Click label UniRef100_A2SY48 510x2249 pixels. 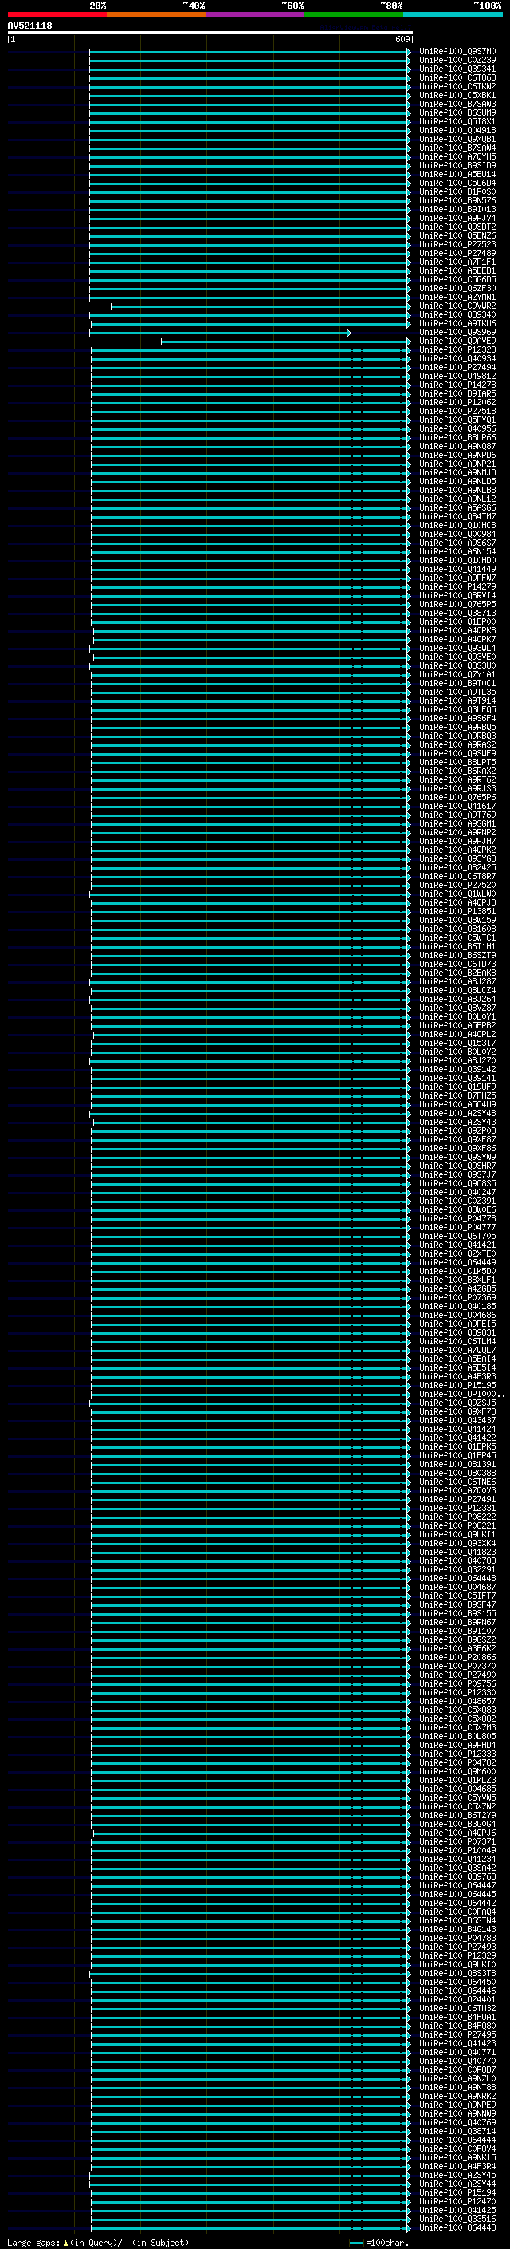pyautogui.click(x=457, y=1113)
